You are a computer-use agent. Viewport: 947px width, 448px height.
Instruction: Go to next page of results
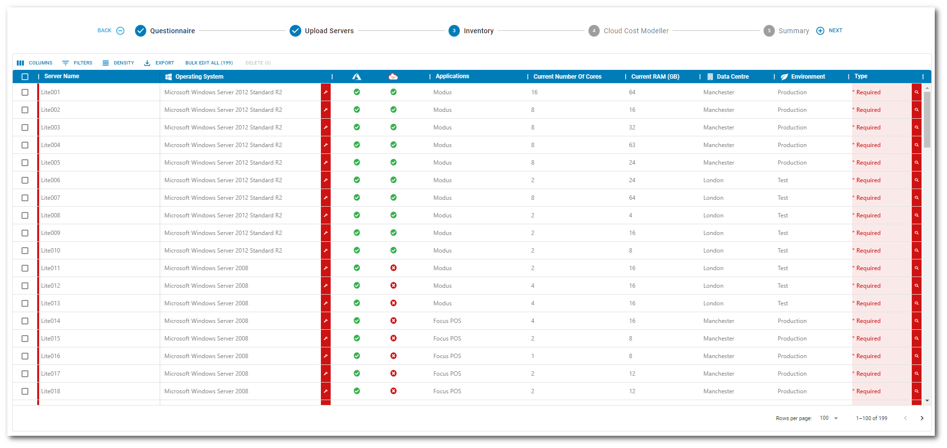coord(922,418)
